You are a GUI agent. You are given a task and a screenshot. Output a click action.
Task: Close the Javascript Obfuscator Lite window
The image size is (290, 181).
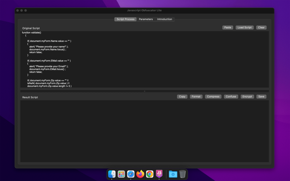18,11
